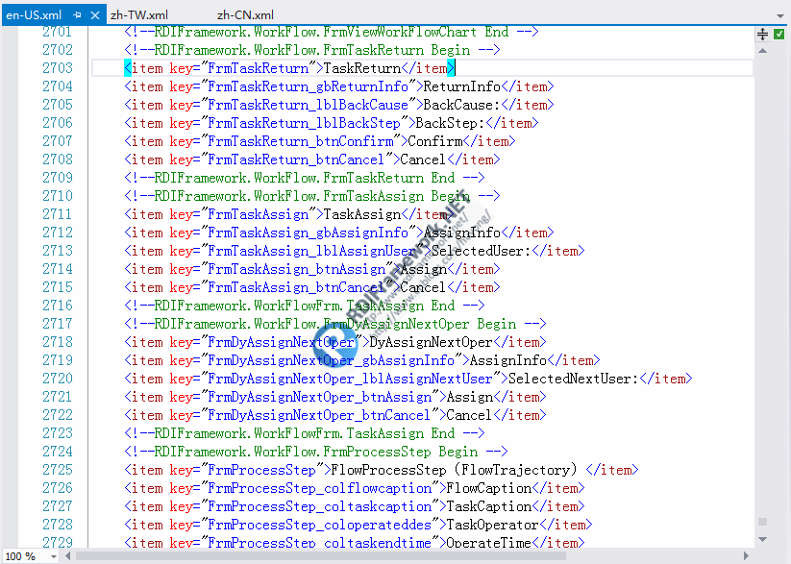Click the key FrmDyAssignNextOper_gbAssignInfo

[x=331, y=360]
